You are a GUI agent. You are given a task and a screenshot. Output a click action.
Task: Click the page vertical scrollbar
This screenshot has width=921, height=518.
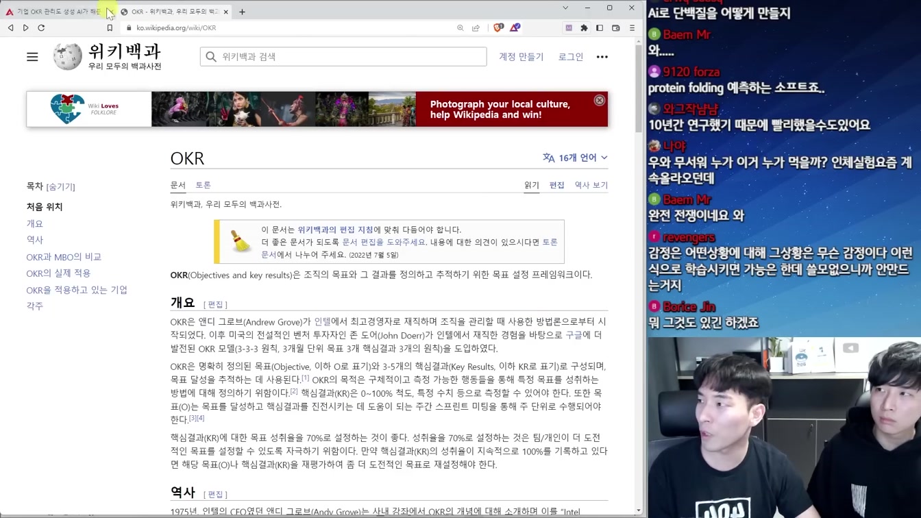(639, 89)
